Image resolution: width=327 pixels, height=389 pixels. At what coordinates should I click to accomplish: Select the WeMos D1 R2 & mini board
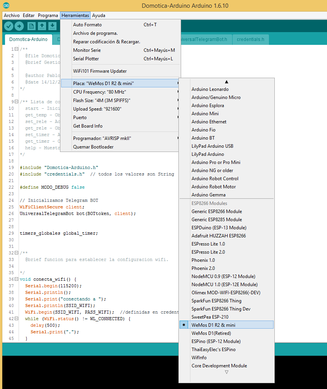tap(226, 325)
